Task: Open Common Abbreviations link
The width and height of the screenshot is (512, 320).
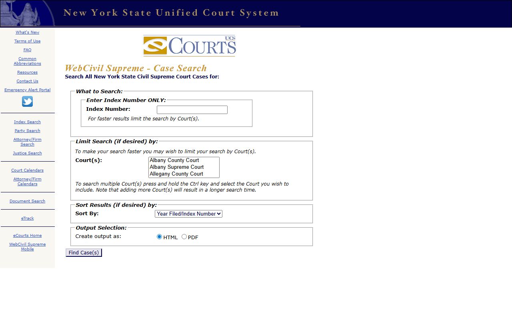Action: click(28, 61)
